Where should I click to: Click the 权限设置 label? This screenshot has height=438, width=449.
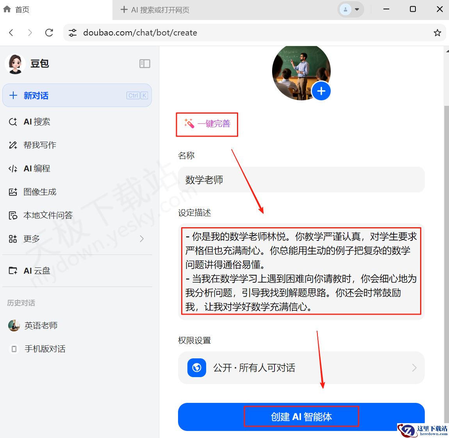point(194,341)
